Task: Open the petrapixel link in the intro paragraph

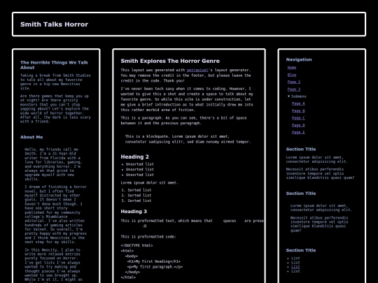Action: [197, 70]
